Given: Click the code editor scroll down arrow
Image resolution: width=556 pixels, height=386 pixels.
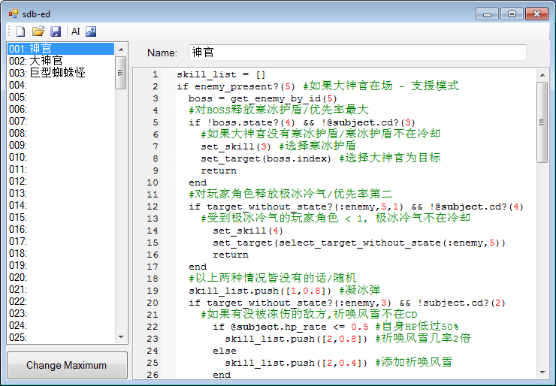Looking at the screenshot, I should [x=542, y=372].
